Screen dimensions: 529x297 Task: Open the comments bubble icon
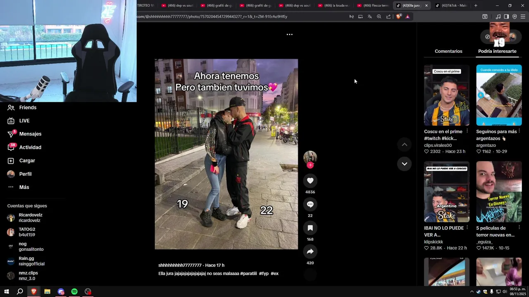(x=310, y=204)
